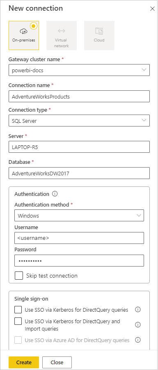Image resolution: width=158 pixels, height=370 pixels.
Task: Select the Cloud connection tile
Action: 99,36
